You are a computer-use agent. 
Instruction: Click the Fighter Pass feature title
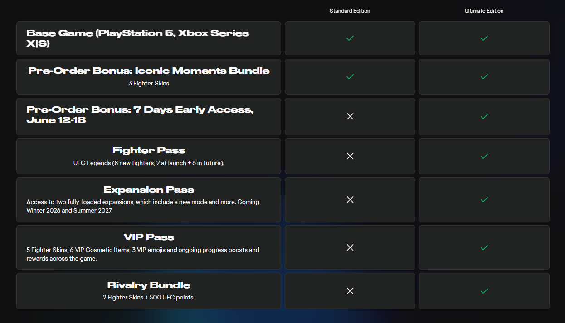149,151
